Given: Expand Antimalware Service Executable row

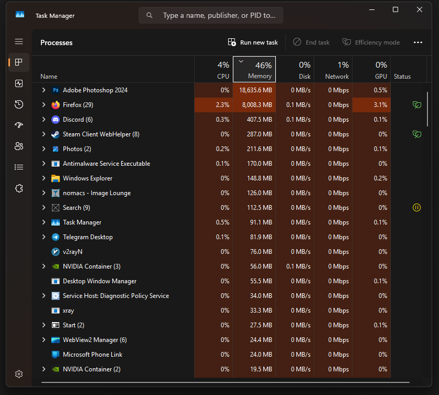Looking at the screenshot, I should (x=44, y=163).
